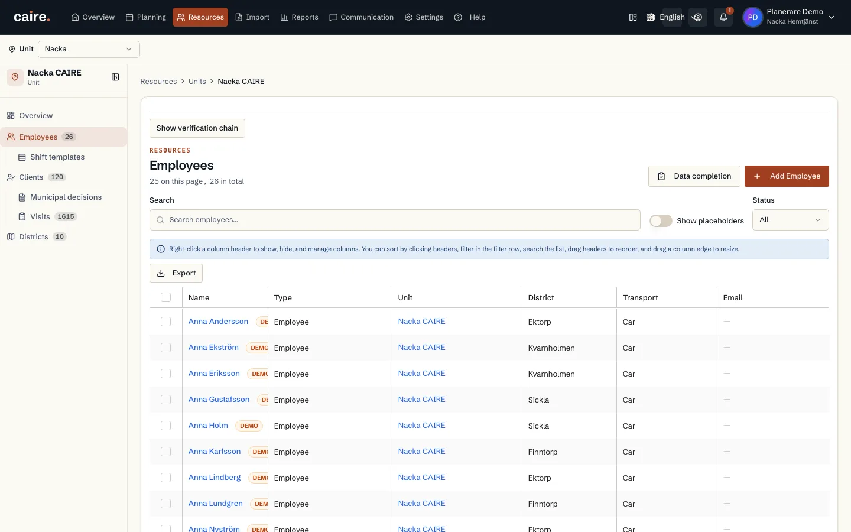Check the row checkbox for Anna Holm
The image size is (851, 532).
click(x=166, y=426)
